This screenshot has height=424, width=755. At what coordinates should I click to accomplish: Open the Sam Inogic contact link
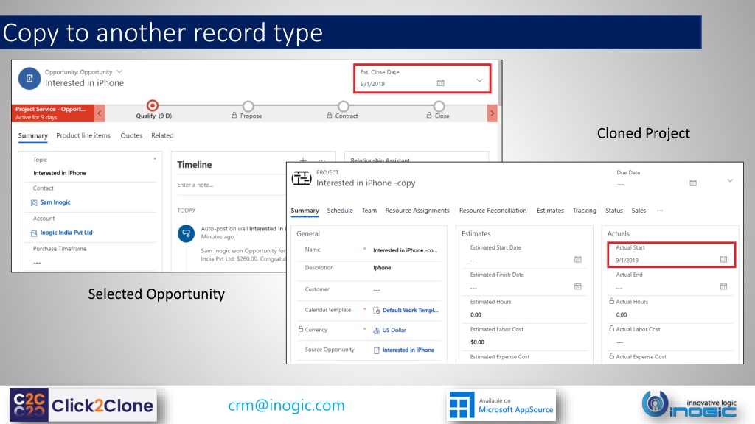pos(55,202)
